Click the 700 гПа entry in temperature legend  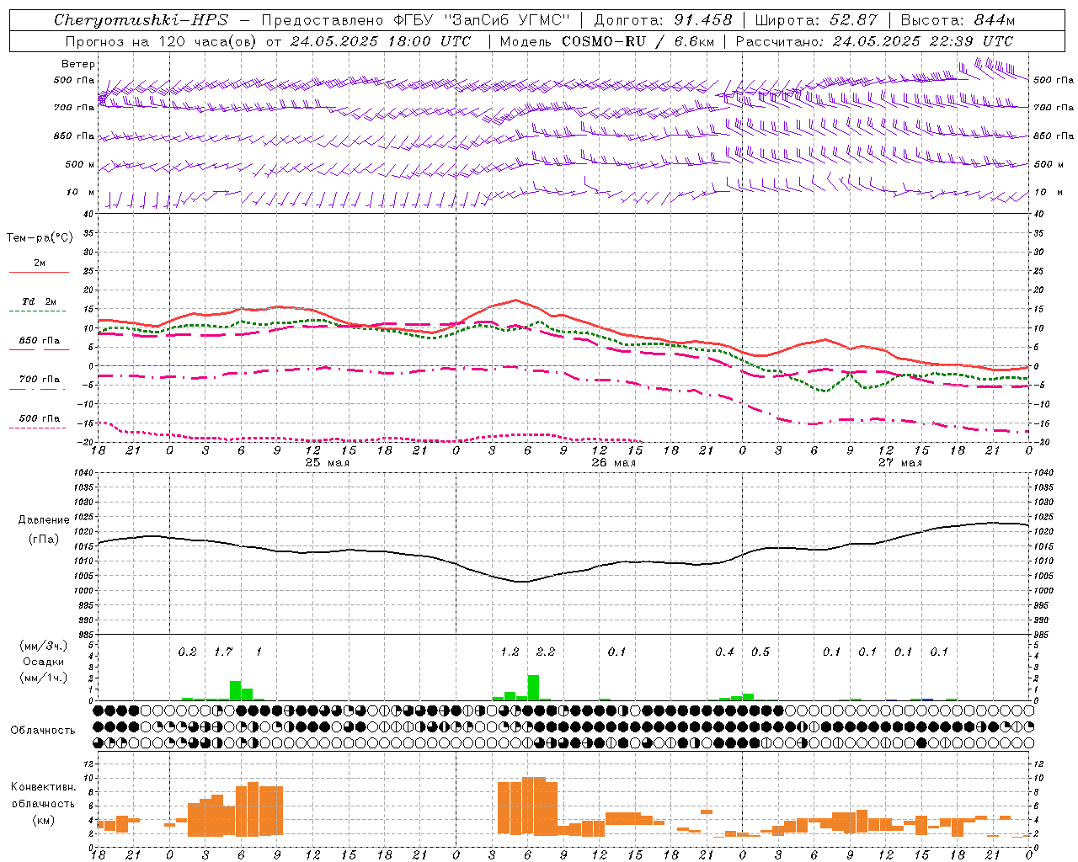tap(40, 379)
